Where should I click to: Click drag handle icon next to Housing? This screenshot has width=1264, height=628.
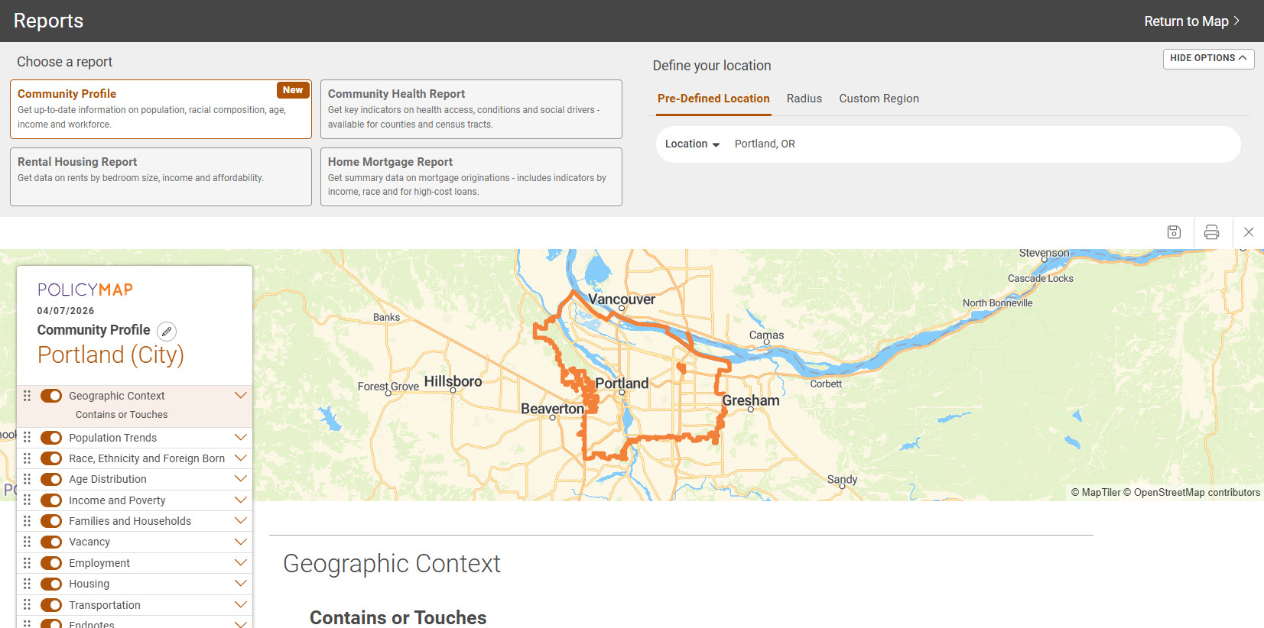(27, 584)
